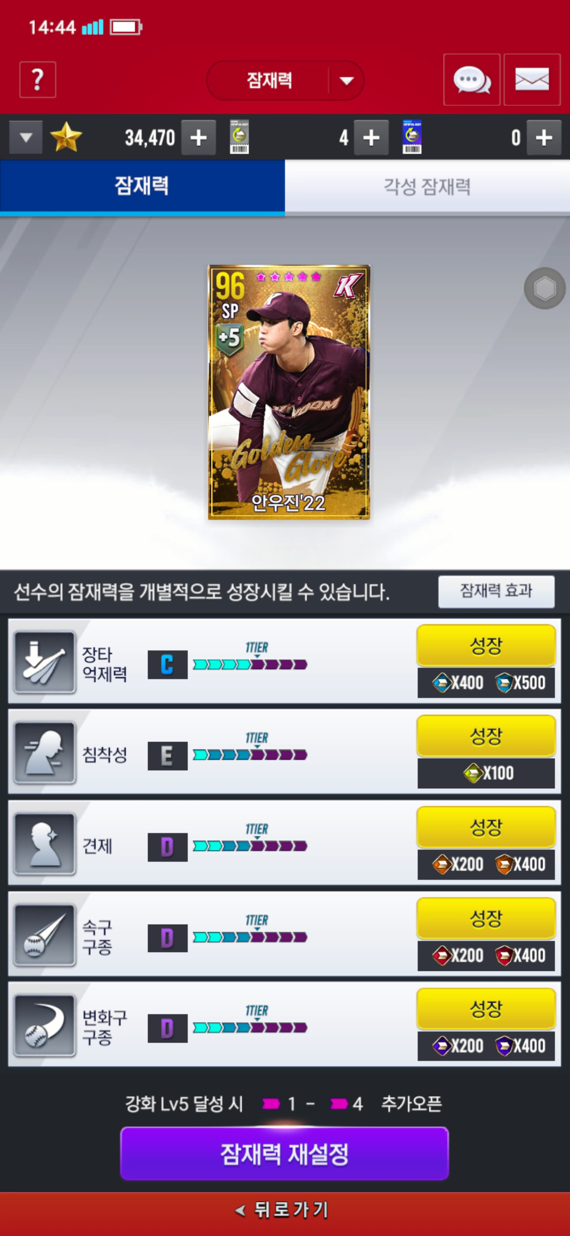Tap the 침착성 head profile icon
This screenshot has height=1236, width=570.
point(45,752)
